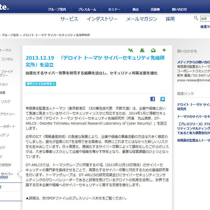The height and width of the screenshot is (210, 210).
Task: Select the インダストリー main menu item
Action: [102, 19]
